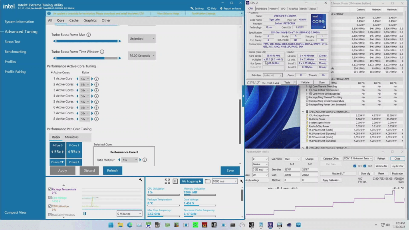Toggle Core Voltage graph checkbox
Viewport: 409px width, 230px height.
50,198
